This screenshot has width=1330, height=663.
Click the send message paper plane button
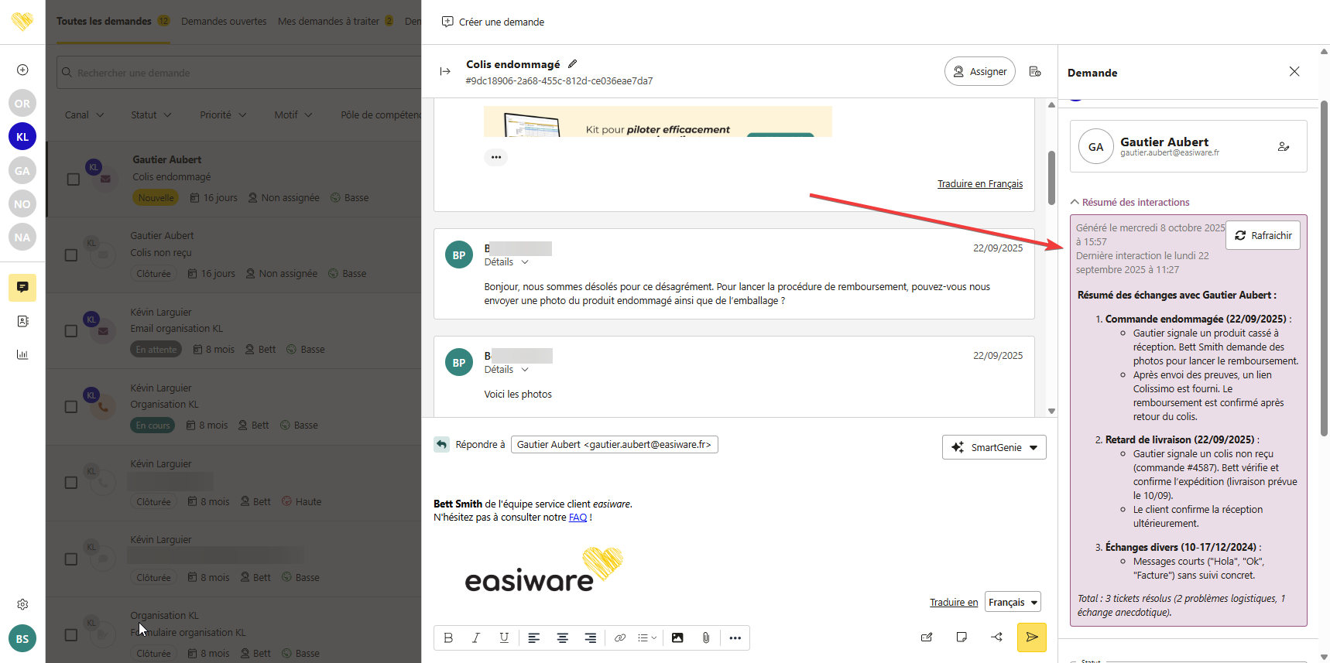[1031, 637]
